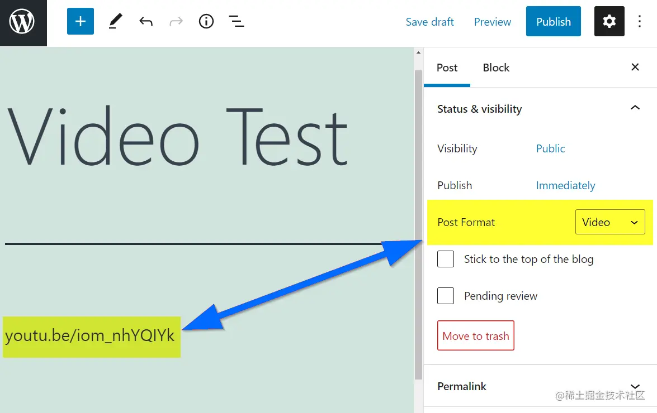Screen dimensions: 657x413
Task: View post details and word count
Action: 206,21
